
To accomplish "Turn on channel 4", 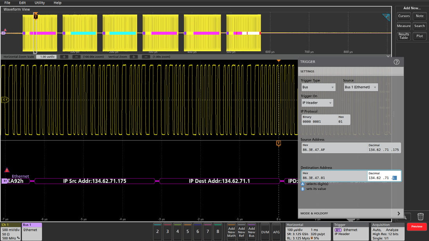I will tap(178, 232).
